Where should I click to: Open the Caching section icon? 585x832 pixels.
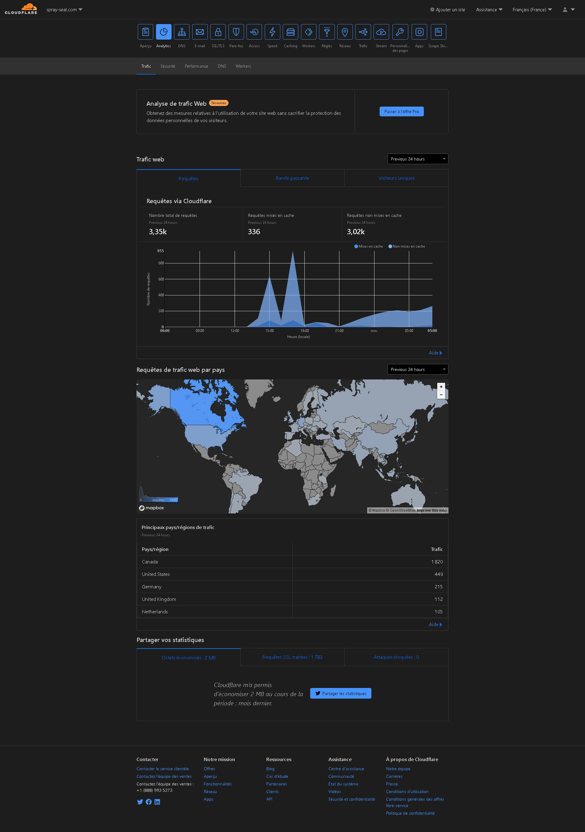point(291,32)
